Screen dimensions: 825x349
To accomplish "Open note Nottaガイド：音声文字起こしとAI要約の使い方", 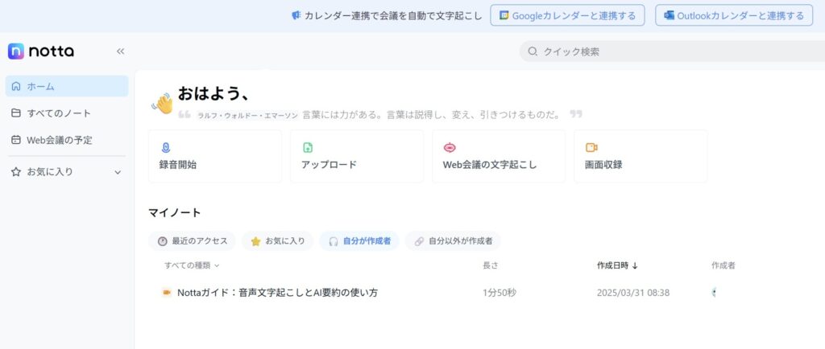I will [x=277, y=293].
